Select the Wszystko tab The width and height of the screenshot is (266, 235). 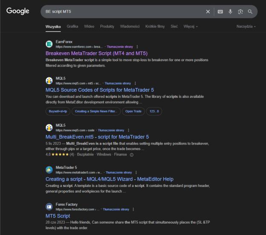[x=53, y=27]
